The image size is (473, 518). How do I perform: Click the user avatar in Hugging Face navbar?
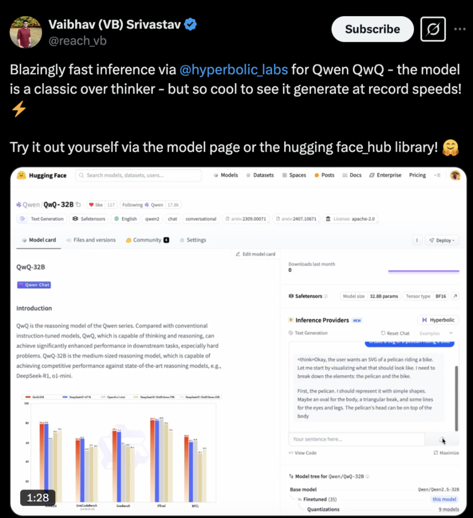point(455,175)
